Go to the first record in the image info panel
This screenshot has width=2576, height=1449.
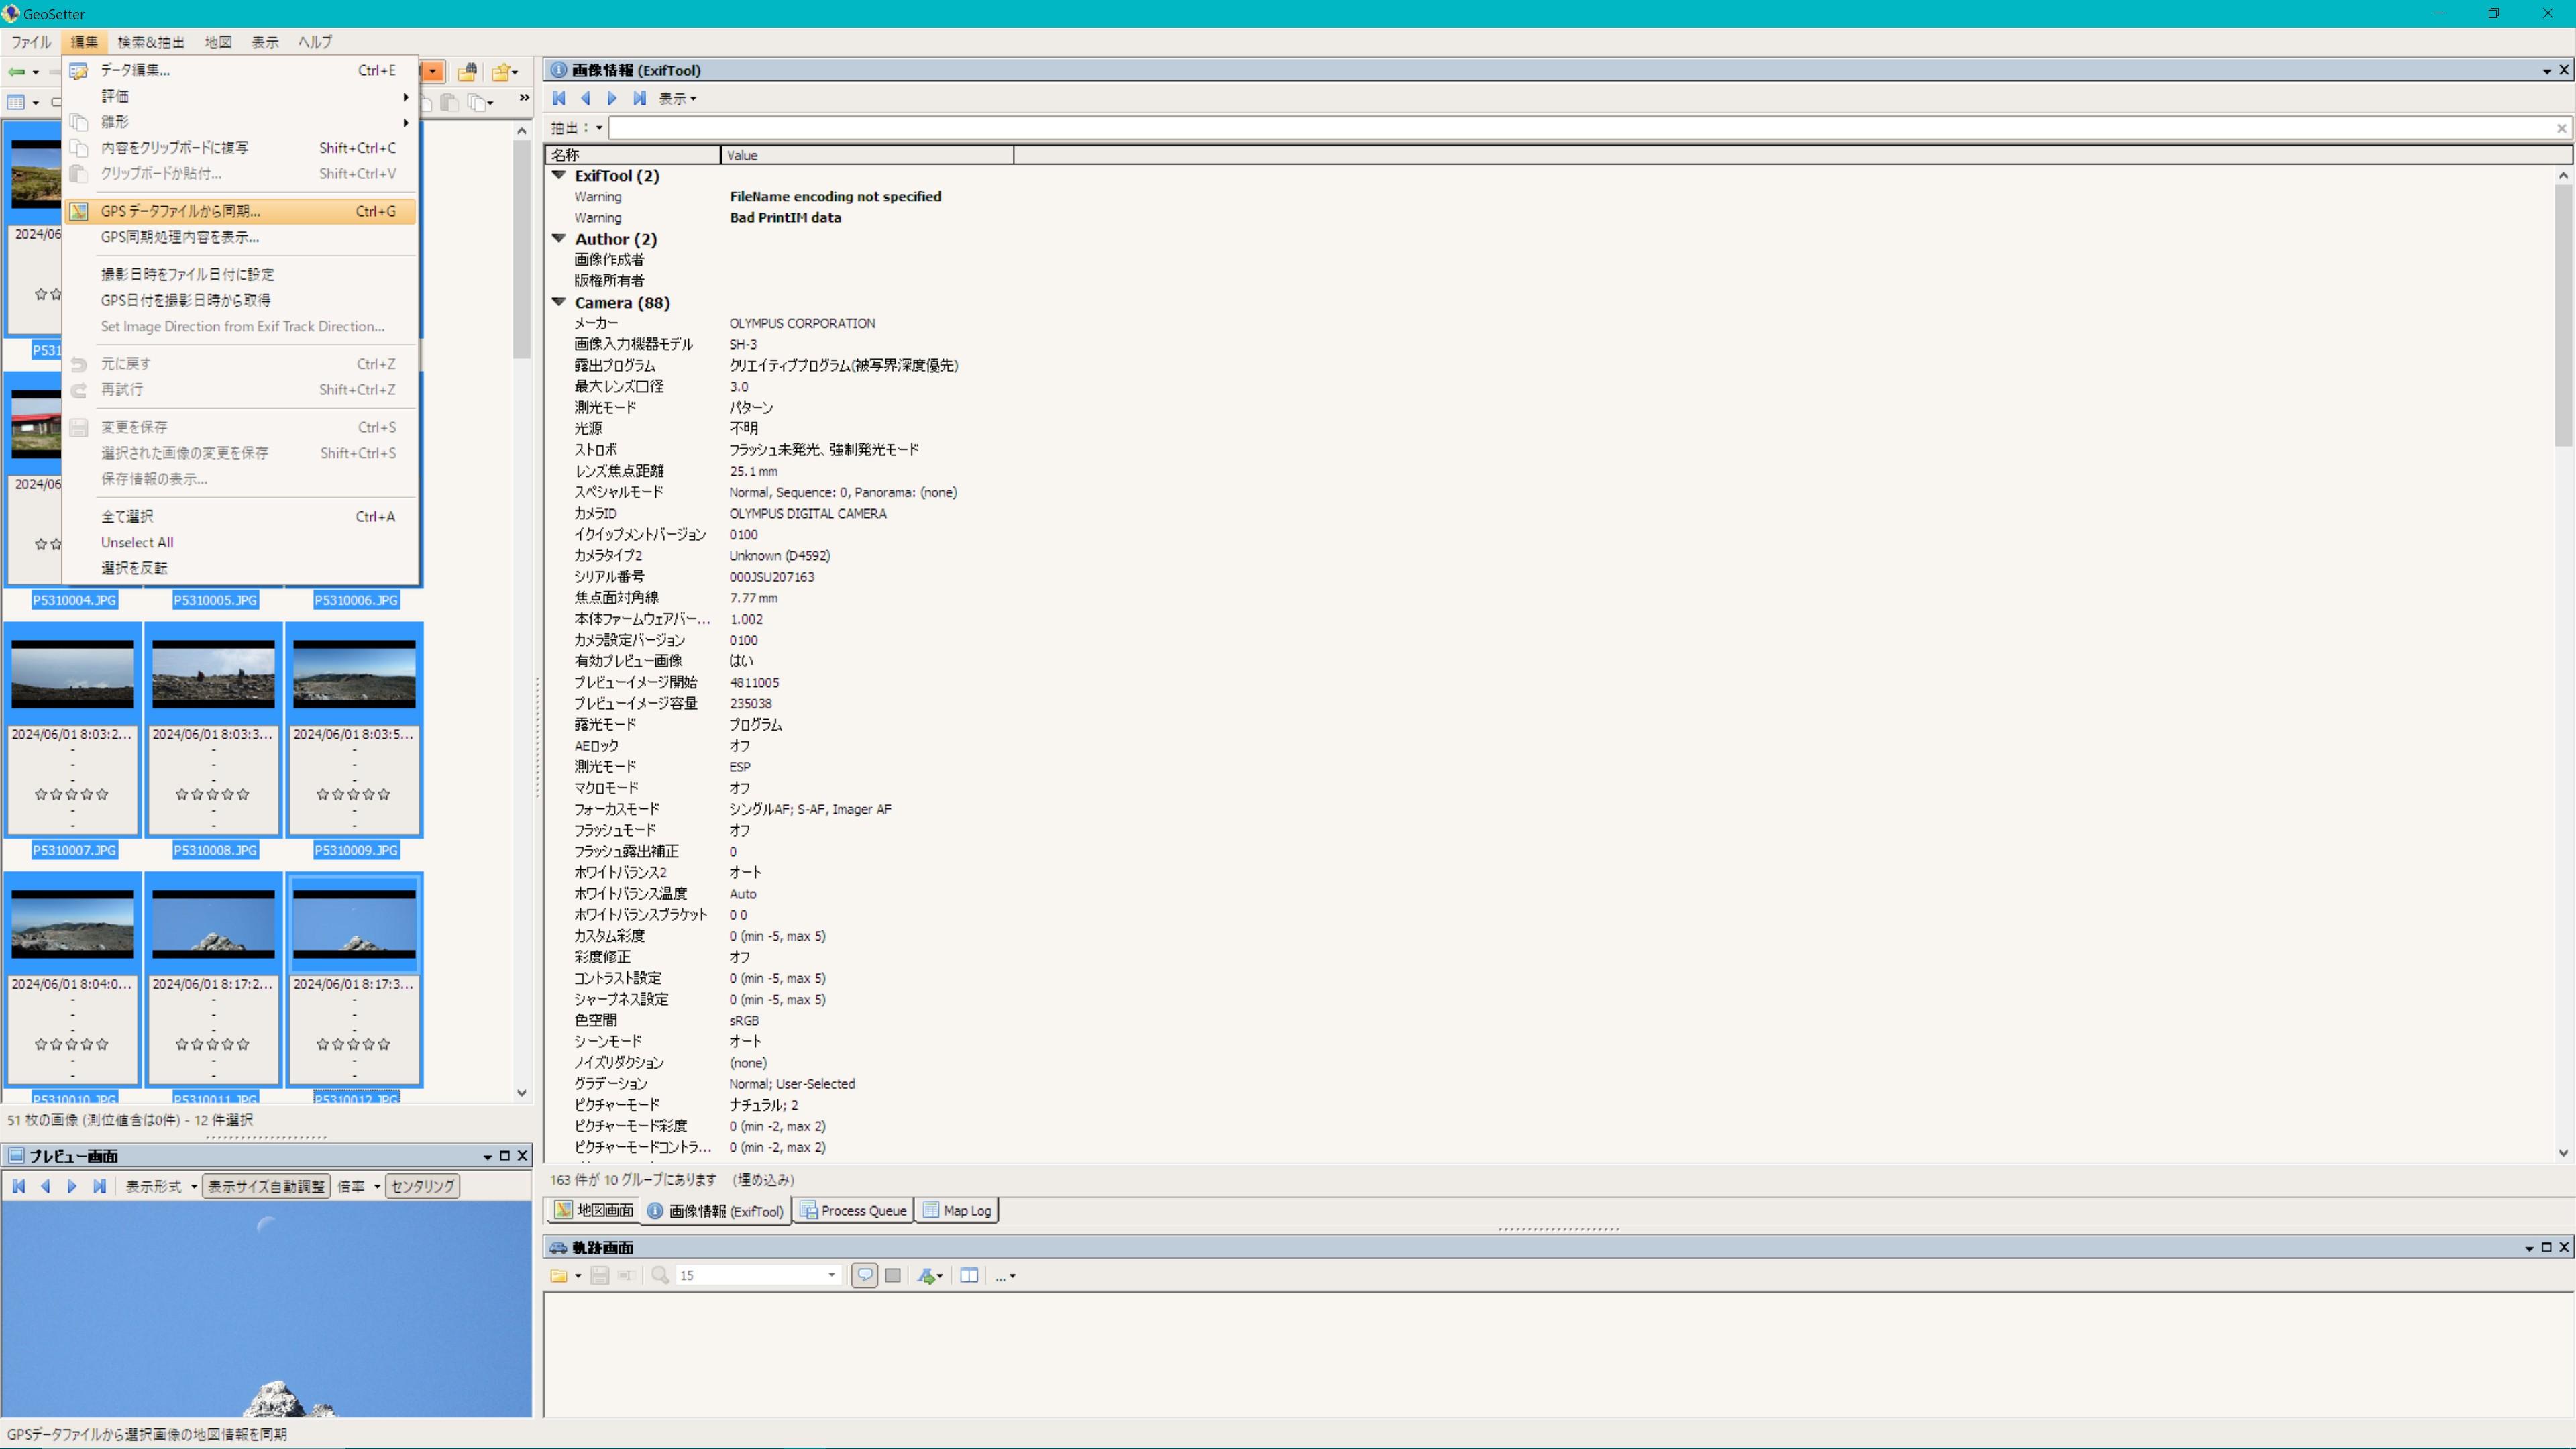(x=559, y=98)
